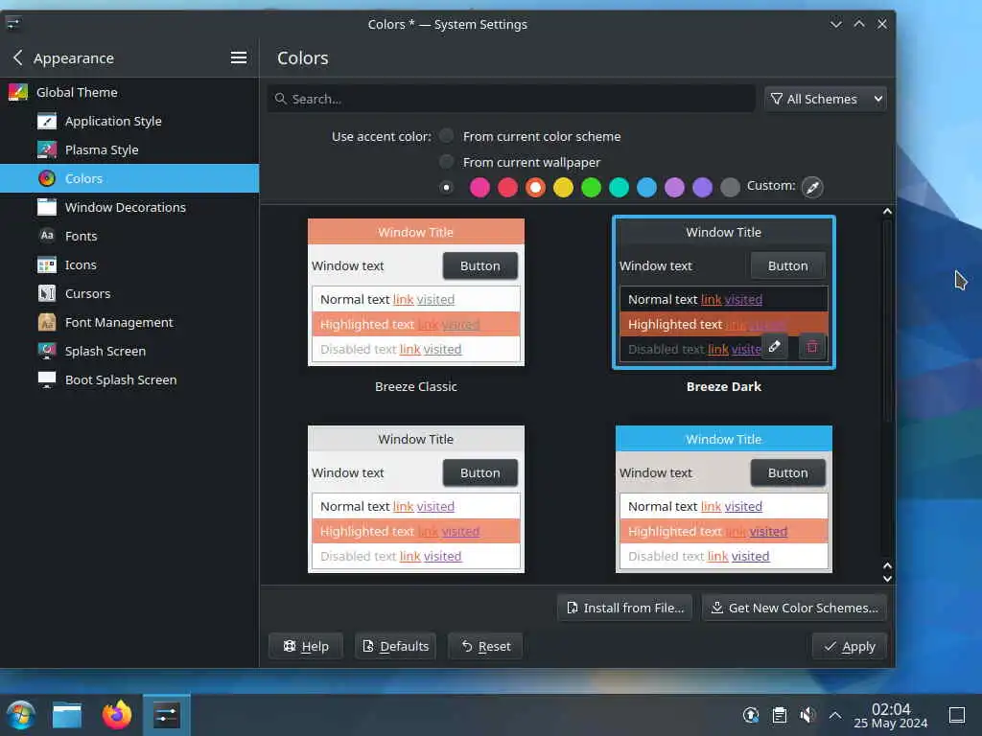Open the hamburger menu in sidebar header

click(239, 57)
